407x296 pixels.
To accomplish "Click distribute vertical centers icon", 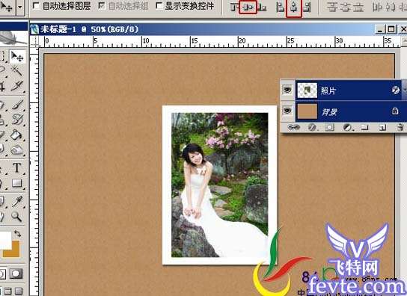I will 345,7.
